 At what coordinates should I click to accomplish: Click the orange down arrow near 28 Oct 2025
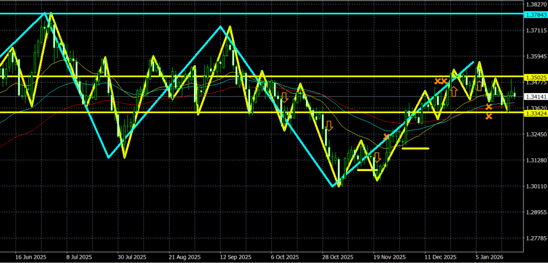pyautogui.click(x=329, y=126)
